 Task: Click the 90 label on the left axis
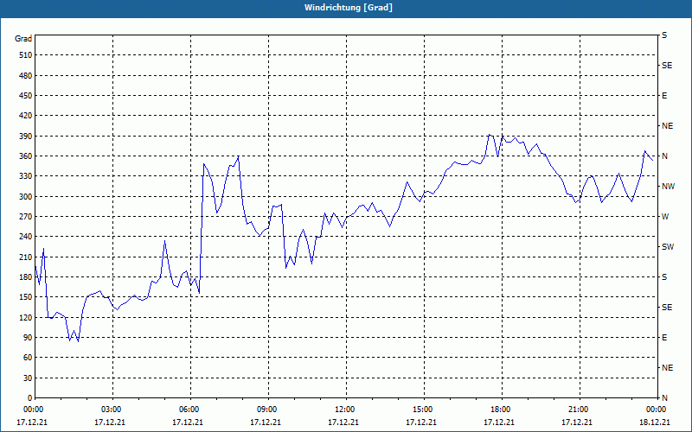26,338
